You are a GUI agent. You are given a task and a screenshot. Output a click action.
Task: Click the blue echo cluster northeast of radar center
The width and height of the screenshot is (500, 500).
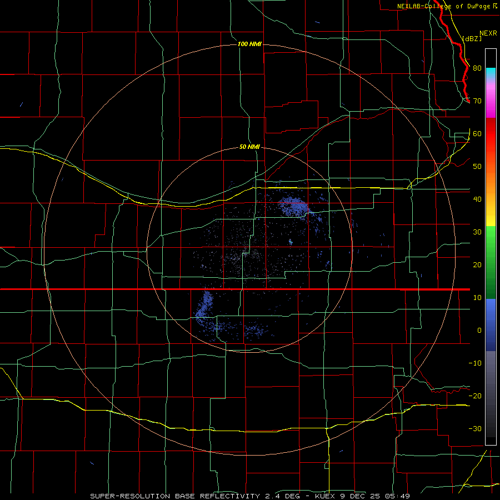click(x=293, y=206)
